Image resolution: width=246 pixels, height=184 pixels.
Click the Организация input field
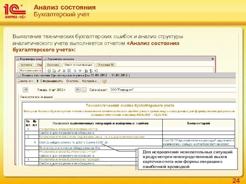173,90
